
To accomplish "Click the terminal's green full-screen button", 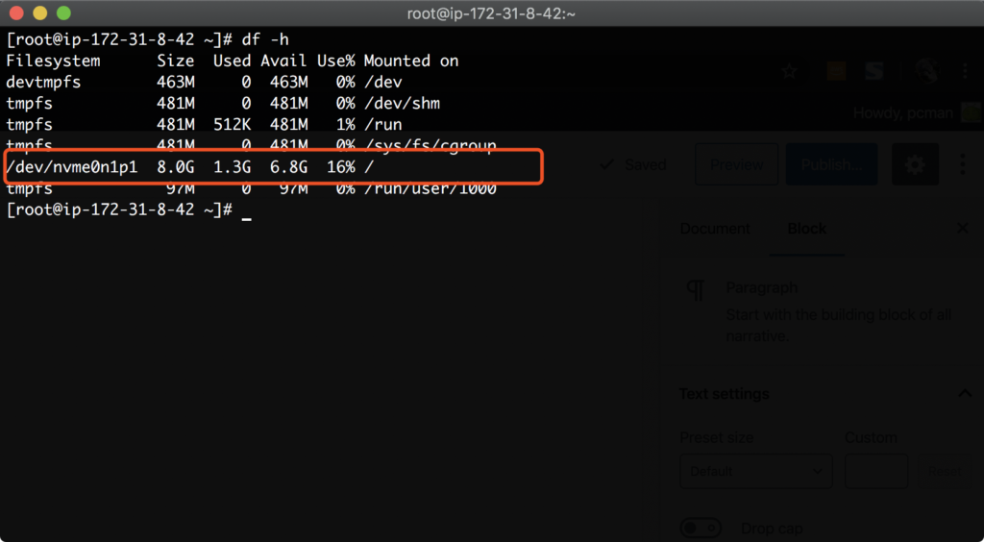I will coord(63,13).
